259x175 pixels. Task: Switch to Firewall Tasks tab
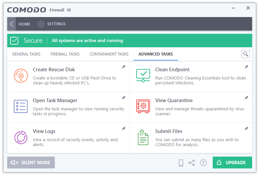65,54
